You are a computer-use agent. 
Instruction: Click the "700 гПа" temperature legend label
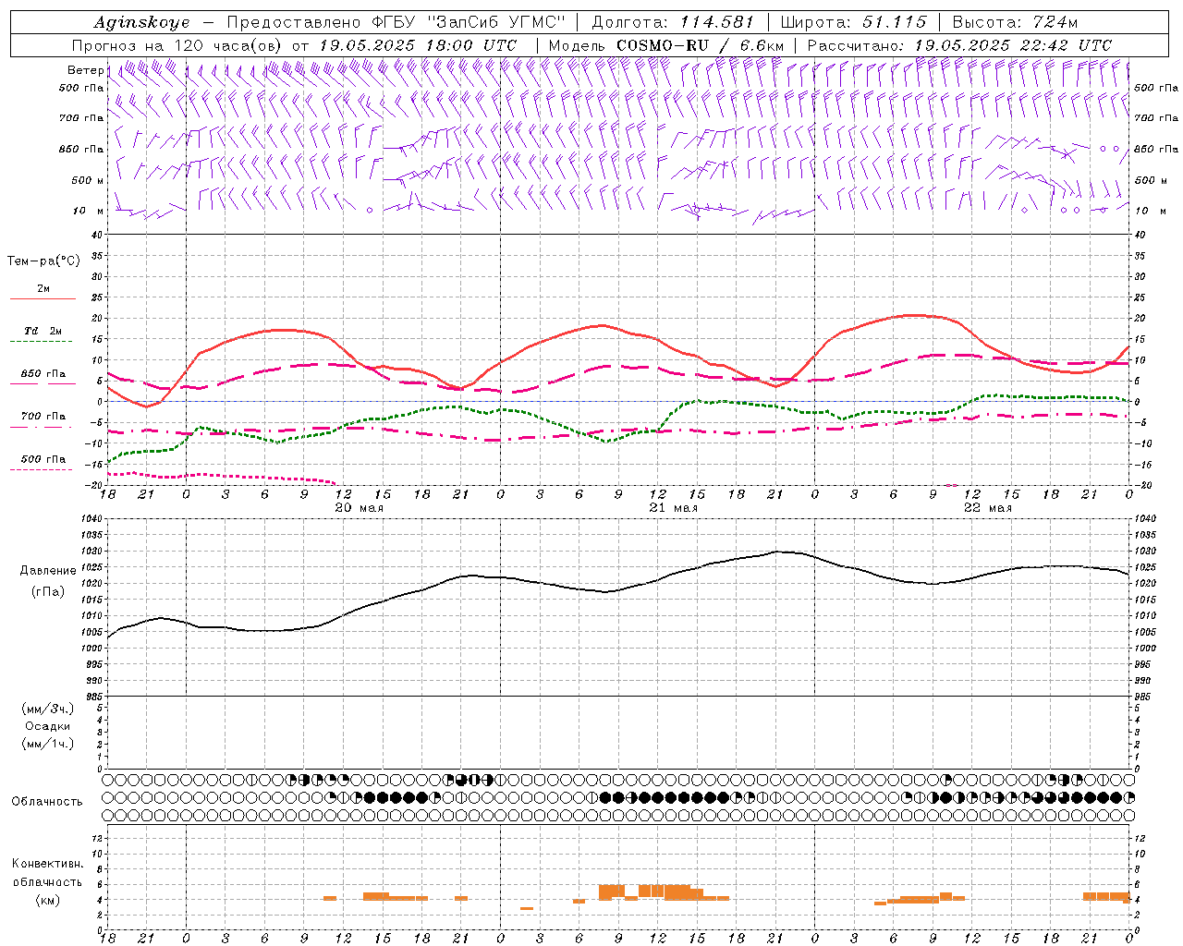[43, 417]
